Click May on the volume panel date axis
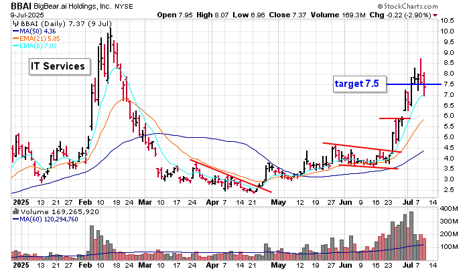This screenshot has height=271, width=469. tap(279, 265)
